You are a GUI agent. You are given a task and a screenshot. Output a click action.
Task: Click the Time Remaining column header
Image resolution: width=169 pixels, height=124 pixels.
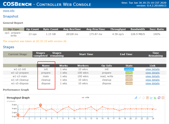156,54
